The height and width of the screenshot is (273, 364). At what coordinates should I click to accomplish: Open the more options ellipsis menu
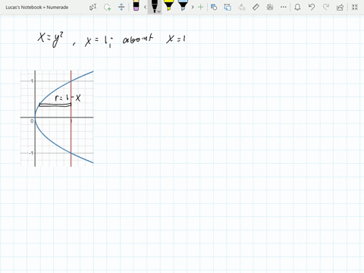(284, 7)
